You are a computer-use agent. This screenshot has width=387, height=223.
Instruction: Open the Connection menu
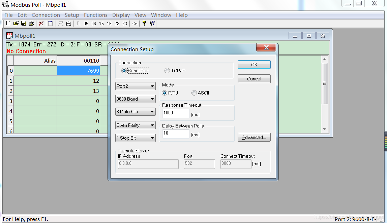[x=46, y=15]
